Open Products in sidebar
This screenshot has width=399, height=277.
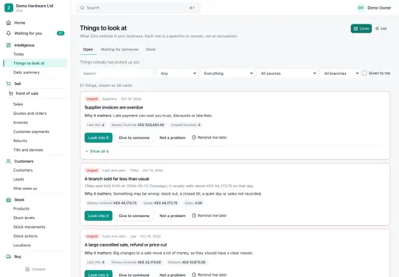(21, 208)
